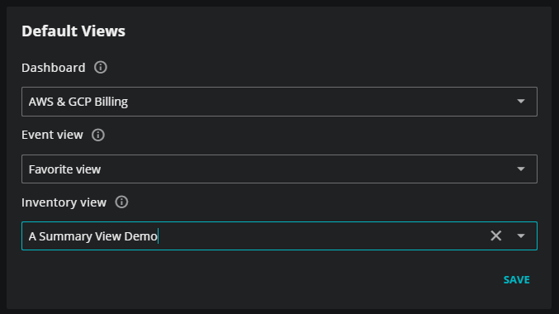This screenshot has height=314, width=559.
Task: Click the Favorite view selected value
Action: coord(64,169)
